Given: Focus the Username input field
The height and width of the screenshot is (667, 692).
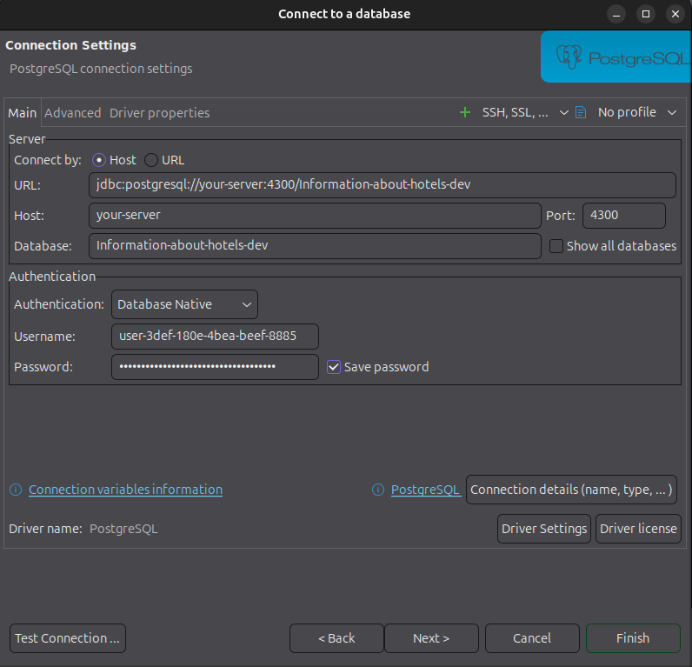Looking at the screenshot, I should tap(215, 337).
